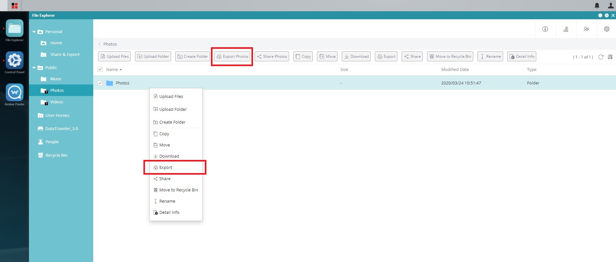This screenshot has width=616, height=262.
Task: Click the date 2020/03/24 10:51:47 cell
Action: coord(461,83)
